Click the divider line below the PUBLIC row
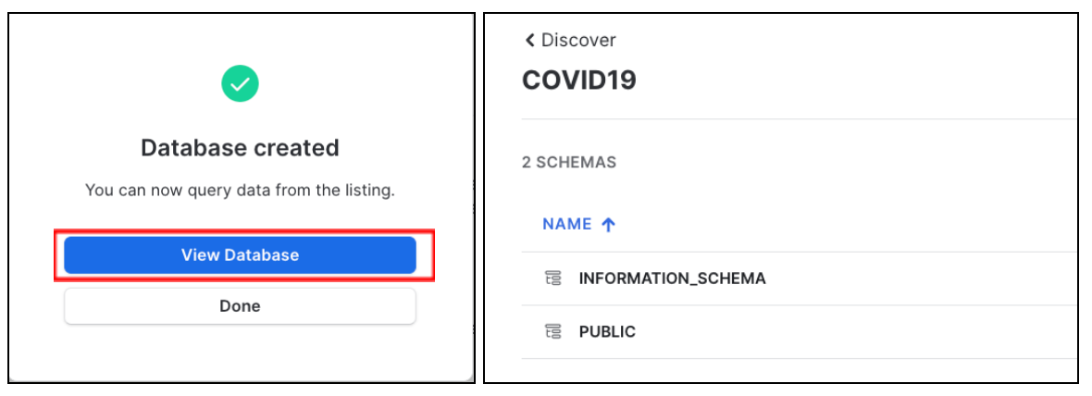Screen dimensions: 1092x396 tap(796, 358)
